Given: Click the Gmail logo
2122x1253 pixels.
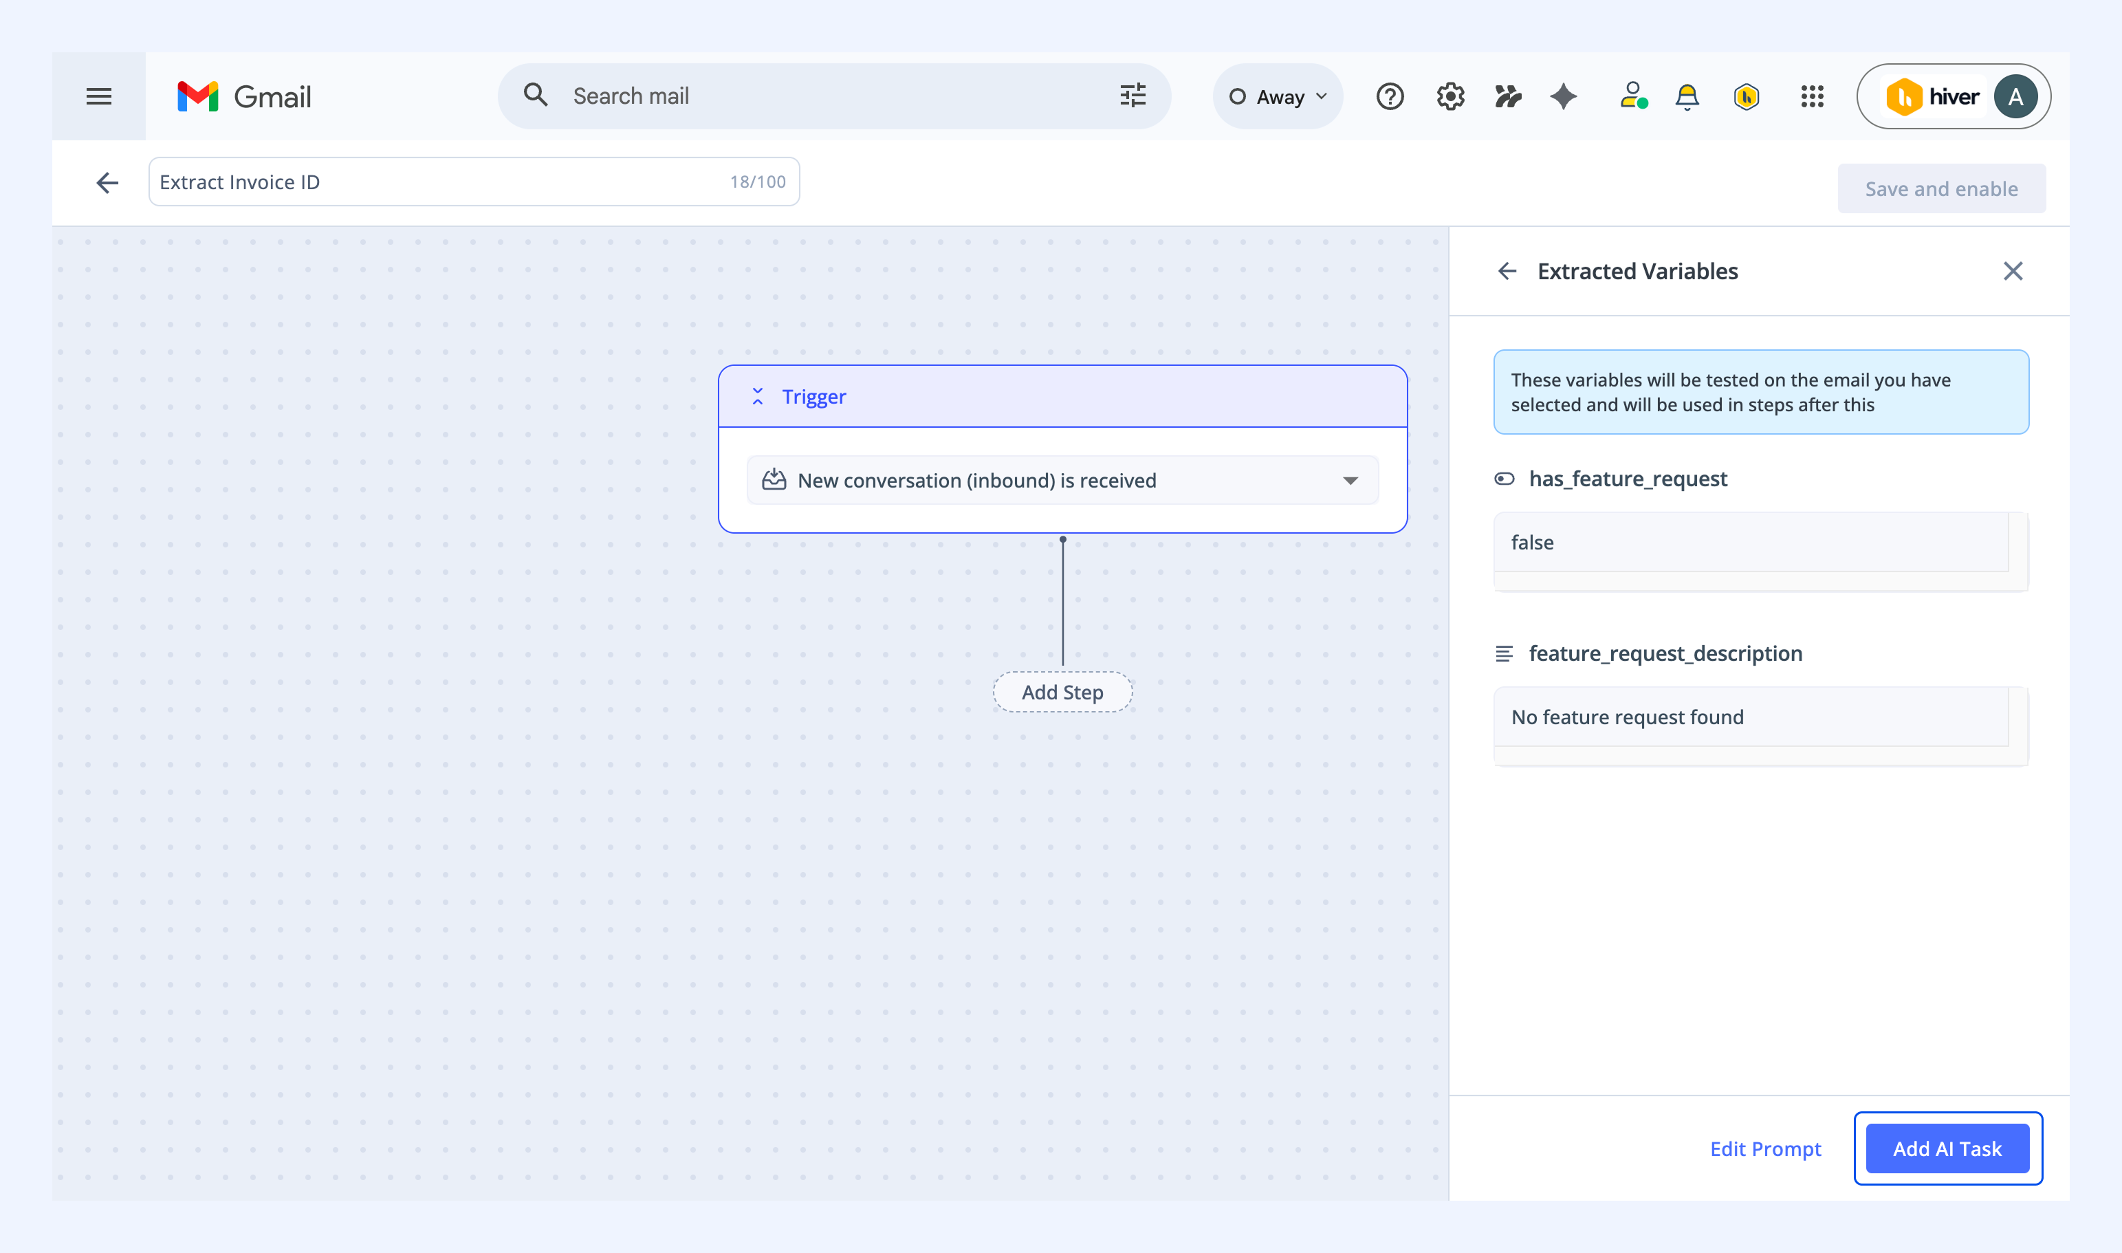Looking at the screenshot, I should coord(244,96).
